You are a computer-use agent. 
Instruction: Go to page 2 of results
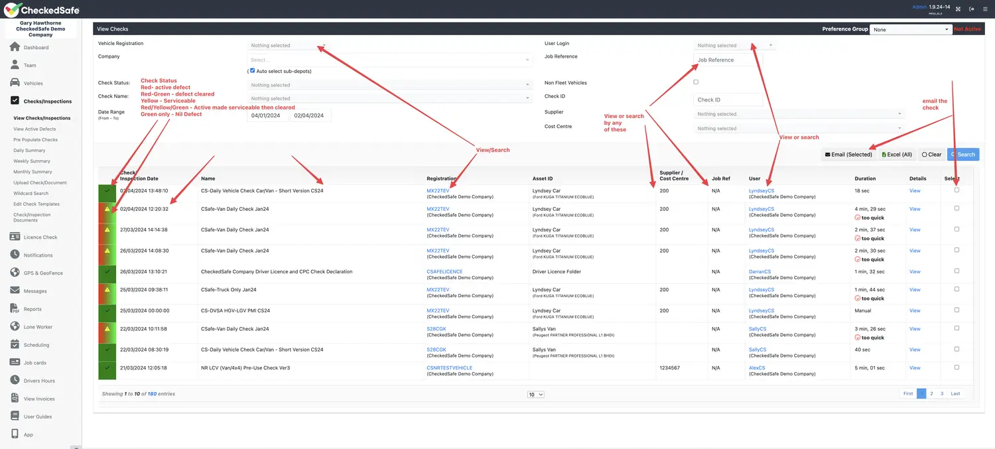pyautogui.click(x=931, y=393)
